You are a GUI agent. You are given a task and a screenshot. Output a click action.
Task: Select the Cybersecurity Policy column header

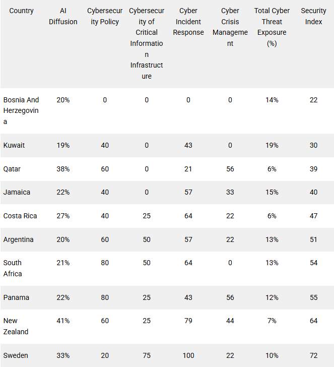[x=105, y=16]
